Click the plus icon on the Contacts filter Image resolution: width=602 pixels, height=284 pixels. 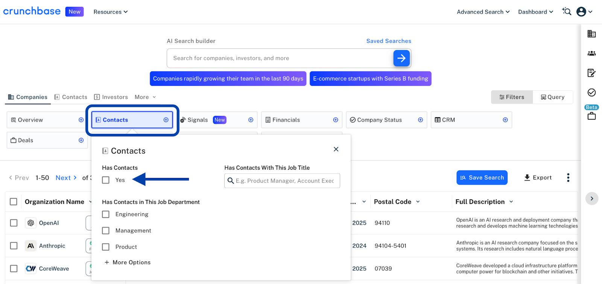pyautogui.click(x=166, y=120)
